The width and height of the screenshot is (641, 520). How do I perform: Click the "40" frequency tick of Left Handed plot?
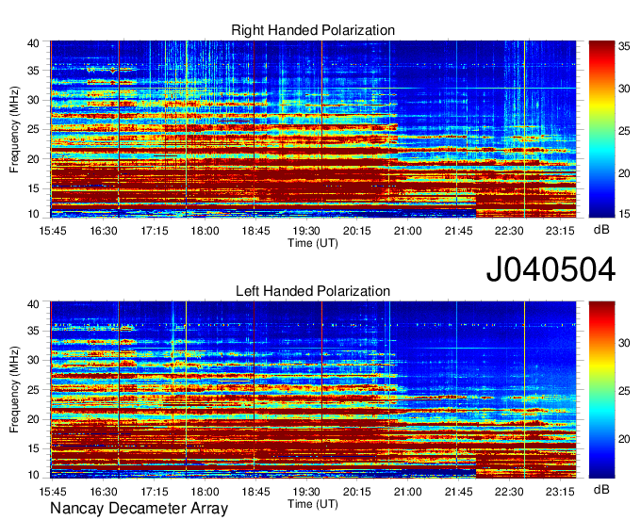coord(33,304)
